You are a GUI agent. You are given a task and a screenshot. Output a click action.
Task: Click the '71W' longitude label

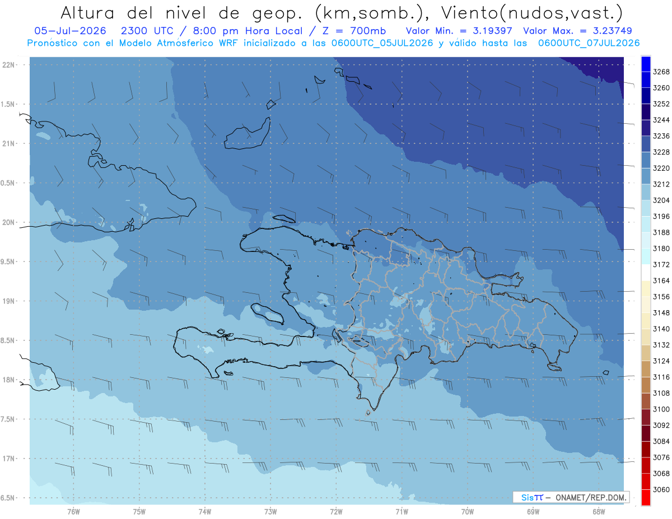point(402,511)
